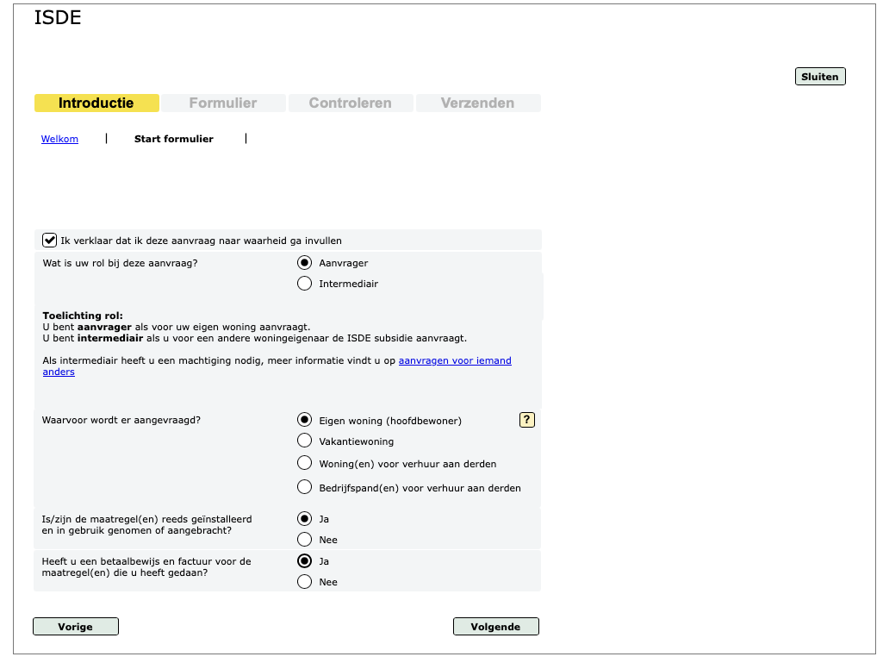
Task: Click the yellow question mark help icon
Action: pyautogui.click(x=527, y=420)
